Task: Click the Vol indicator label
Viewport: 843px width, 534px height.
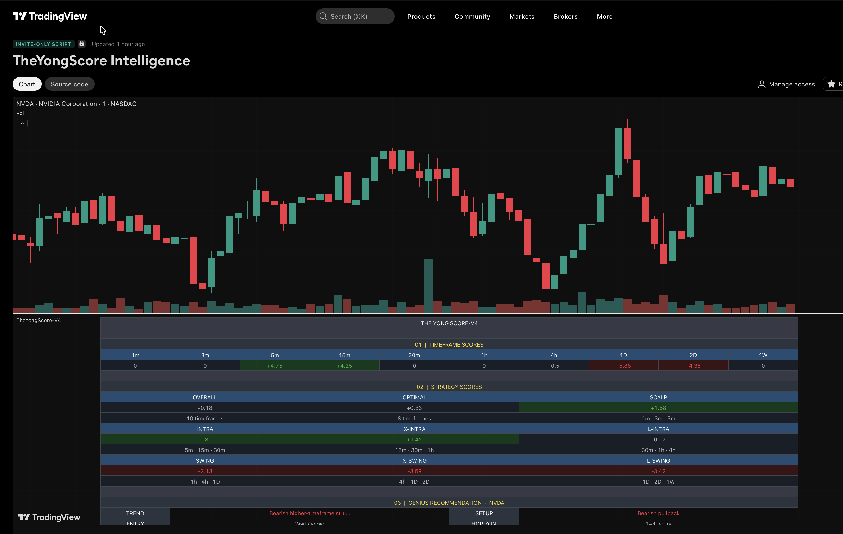Action: [x=20, y=113]
